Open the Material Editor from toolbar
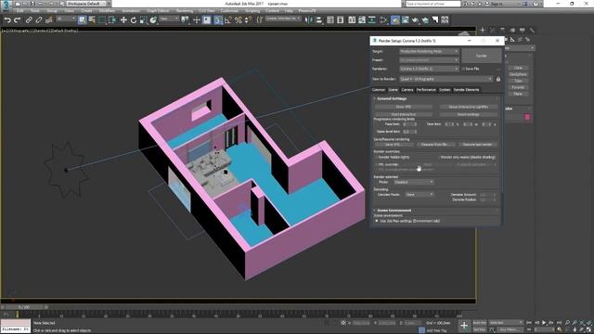The width and height of the screenshot is (594, 334). click(x=383, y=20)
